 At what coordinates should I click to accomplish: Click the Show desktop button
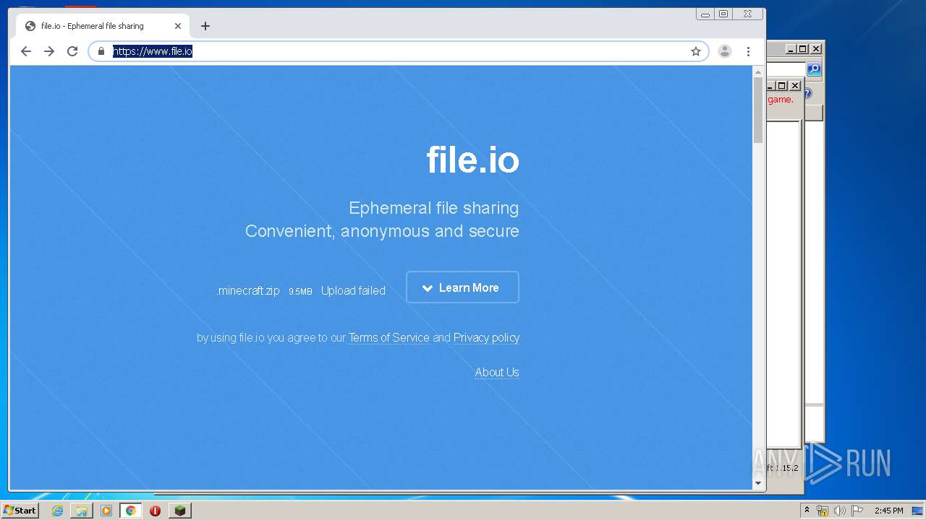click(x=918, y=511)
